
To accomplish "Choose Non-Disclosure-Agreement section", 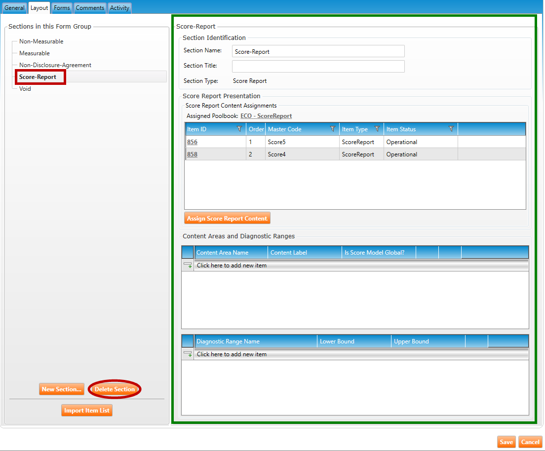I will (x=55, y=65).
